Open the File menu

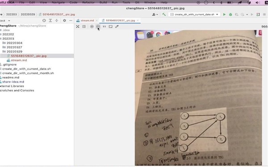click(22, 2)
